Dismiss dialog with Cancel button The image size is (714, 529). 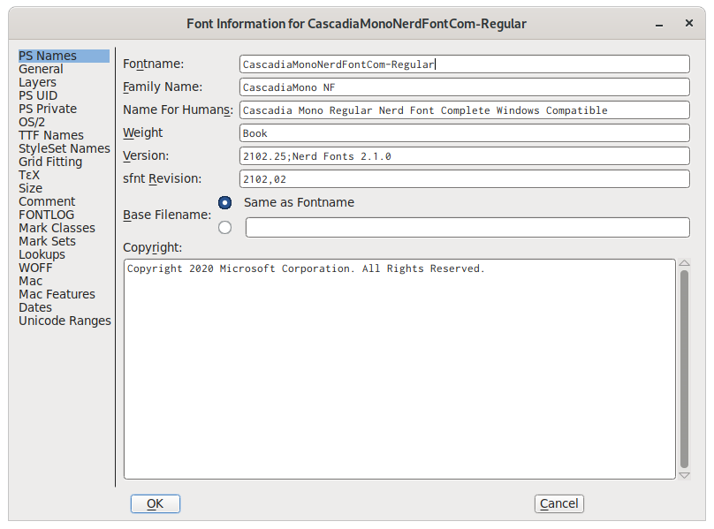click(x=558, y=503)
